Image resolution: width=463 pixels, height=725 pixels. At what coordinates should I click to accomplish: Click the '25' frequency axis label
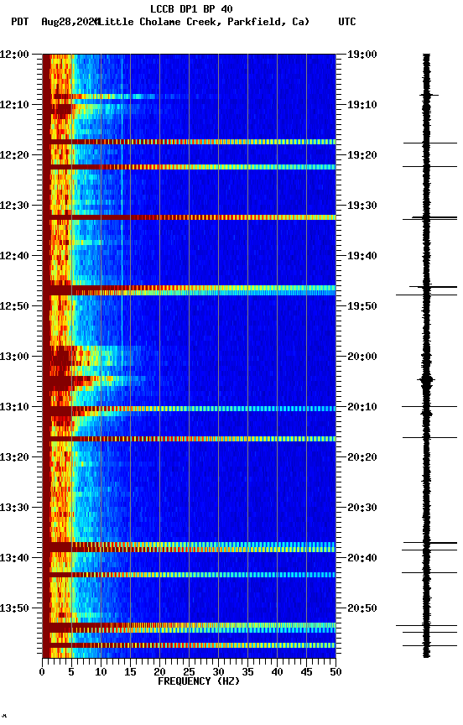coord(189,673)
